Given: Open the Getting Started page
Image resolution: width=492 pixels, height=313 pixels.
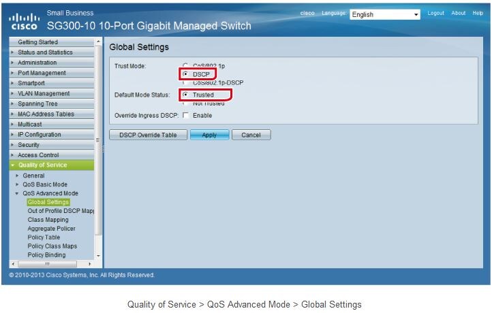Looking at the screenshot, I should [37, 42].
